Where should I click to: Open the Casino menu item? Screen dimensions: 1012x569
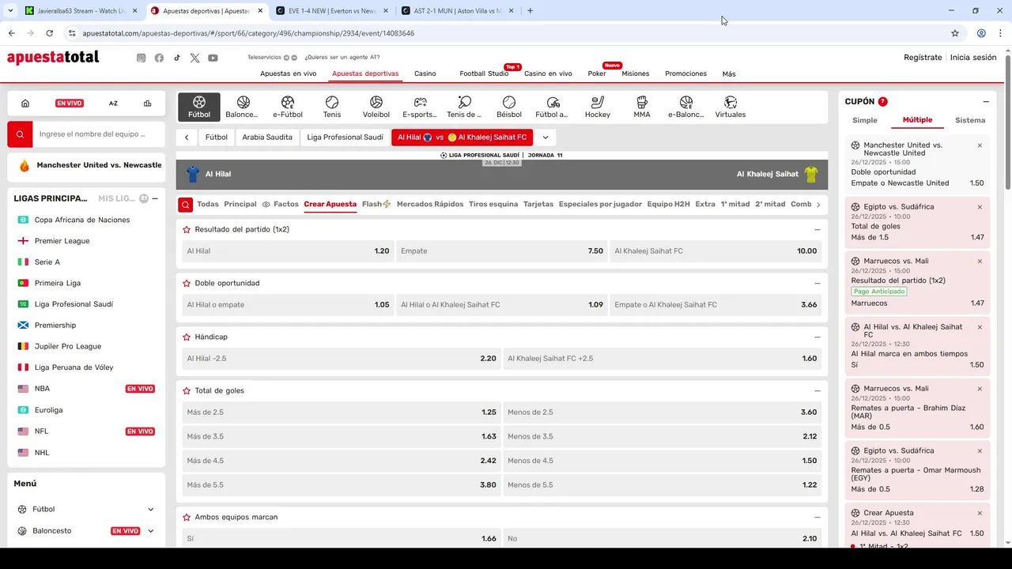pyautogui.click(x=425, y=73)
